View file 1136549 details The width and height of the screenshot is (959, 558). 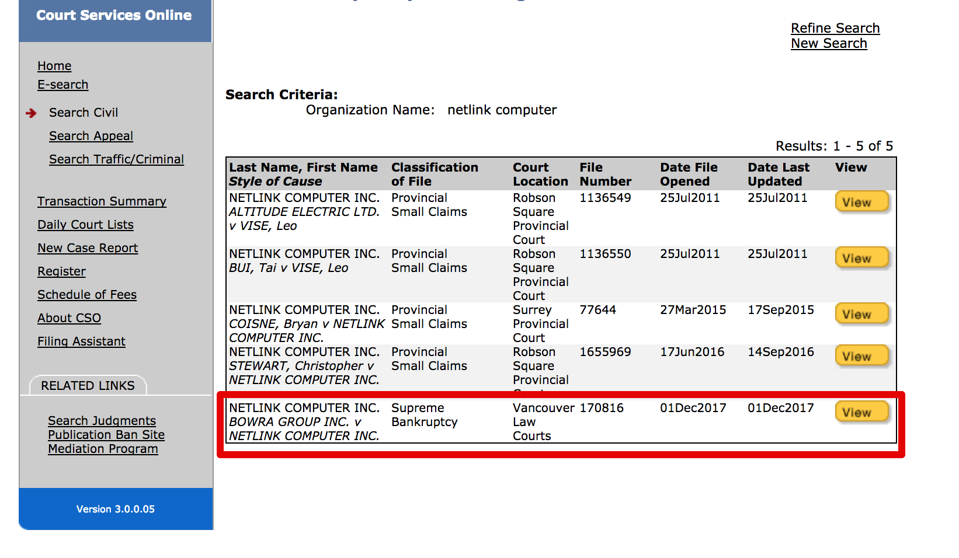861,202
